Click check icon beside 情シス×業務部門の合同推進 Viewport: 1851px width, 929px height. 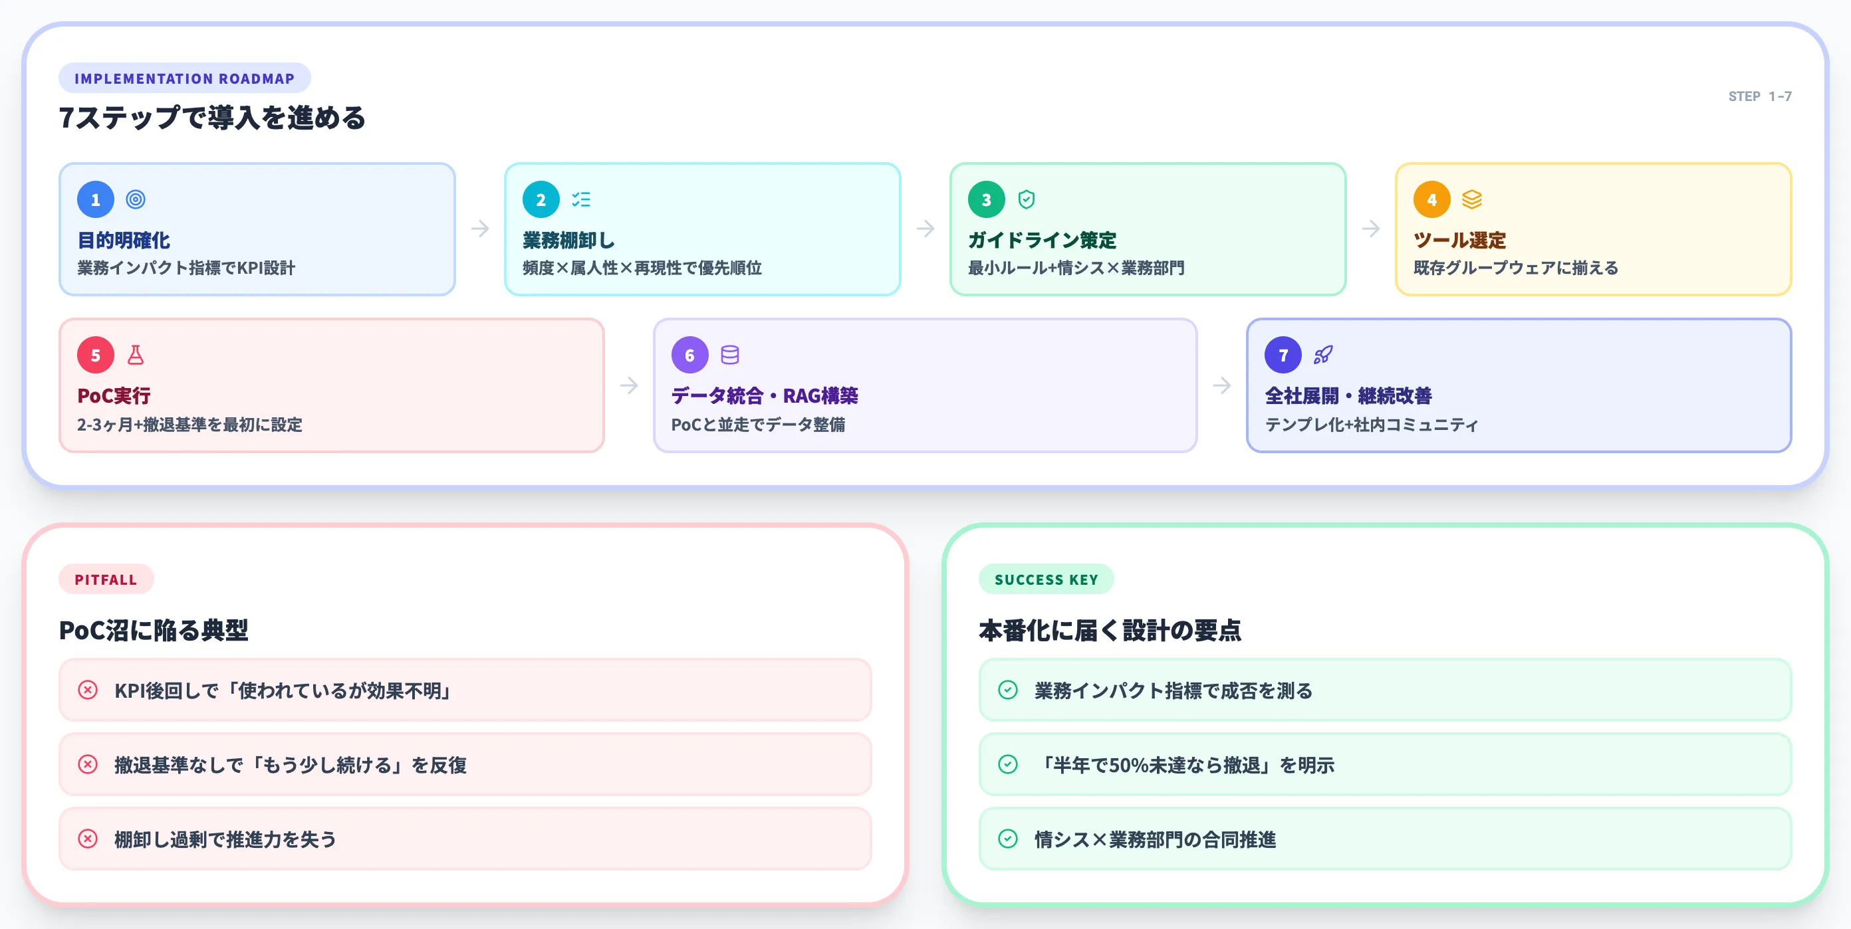coord(1008,839)
